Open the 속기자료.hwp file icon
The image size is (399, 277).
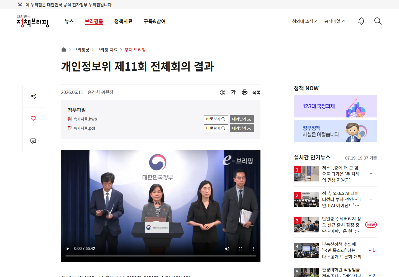pyautogui.click(x=70, y=119)
